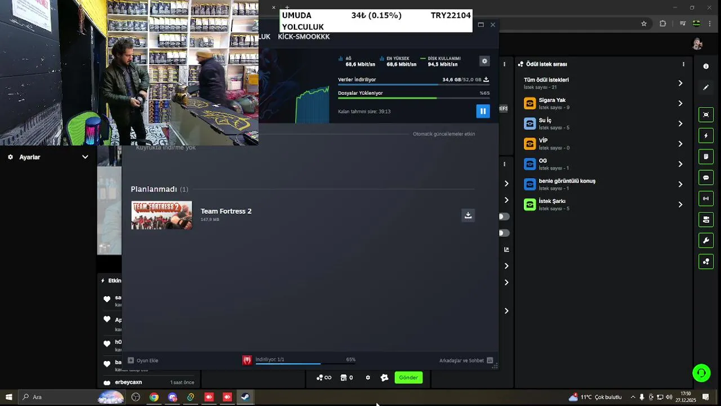Open the wrench tools panel icon
721x406 pixels.
pos(706,241)
